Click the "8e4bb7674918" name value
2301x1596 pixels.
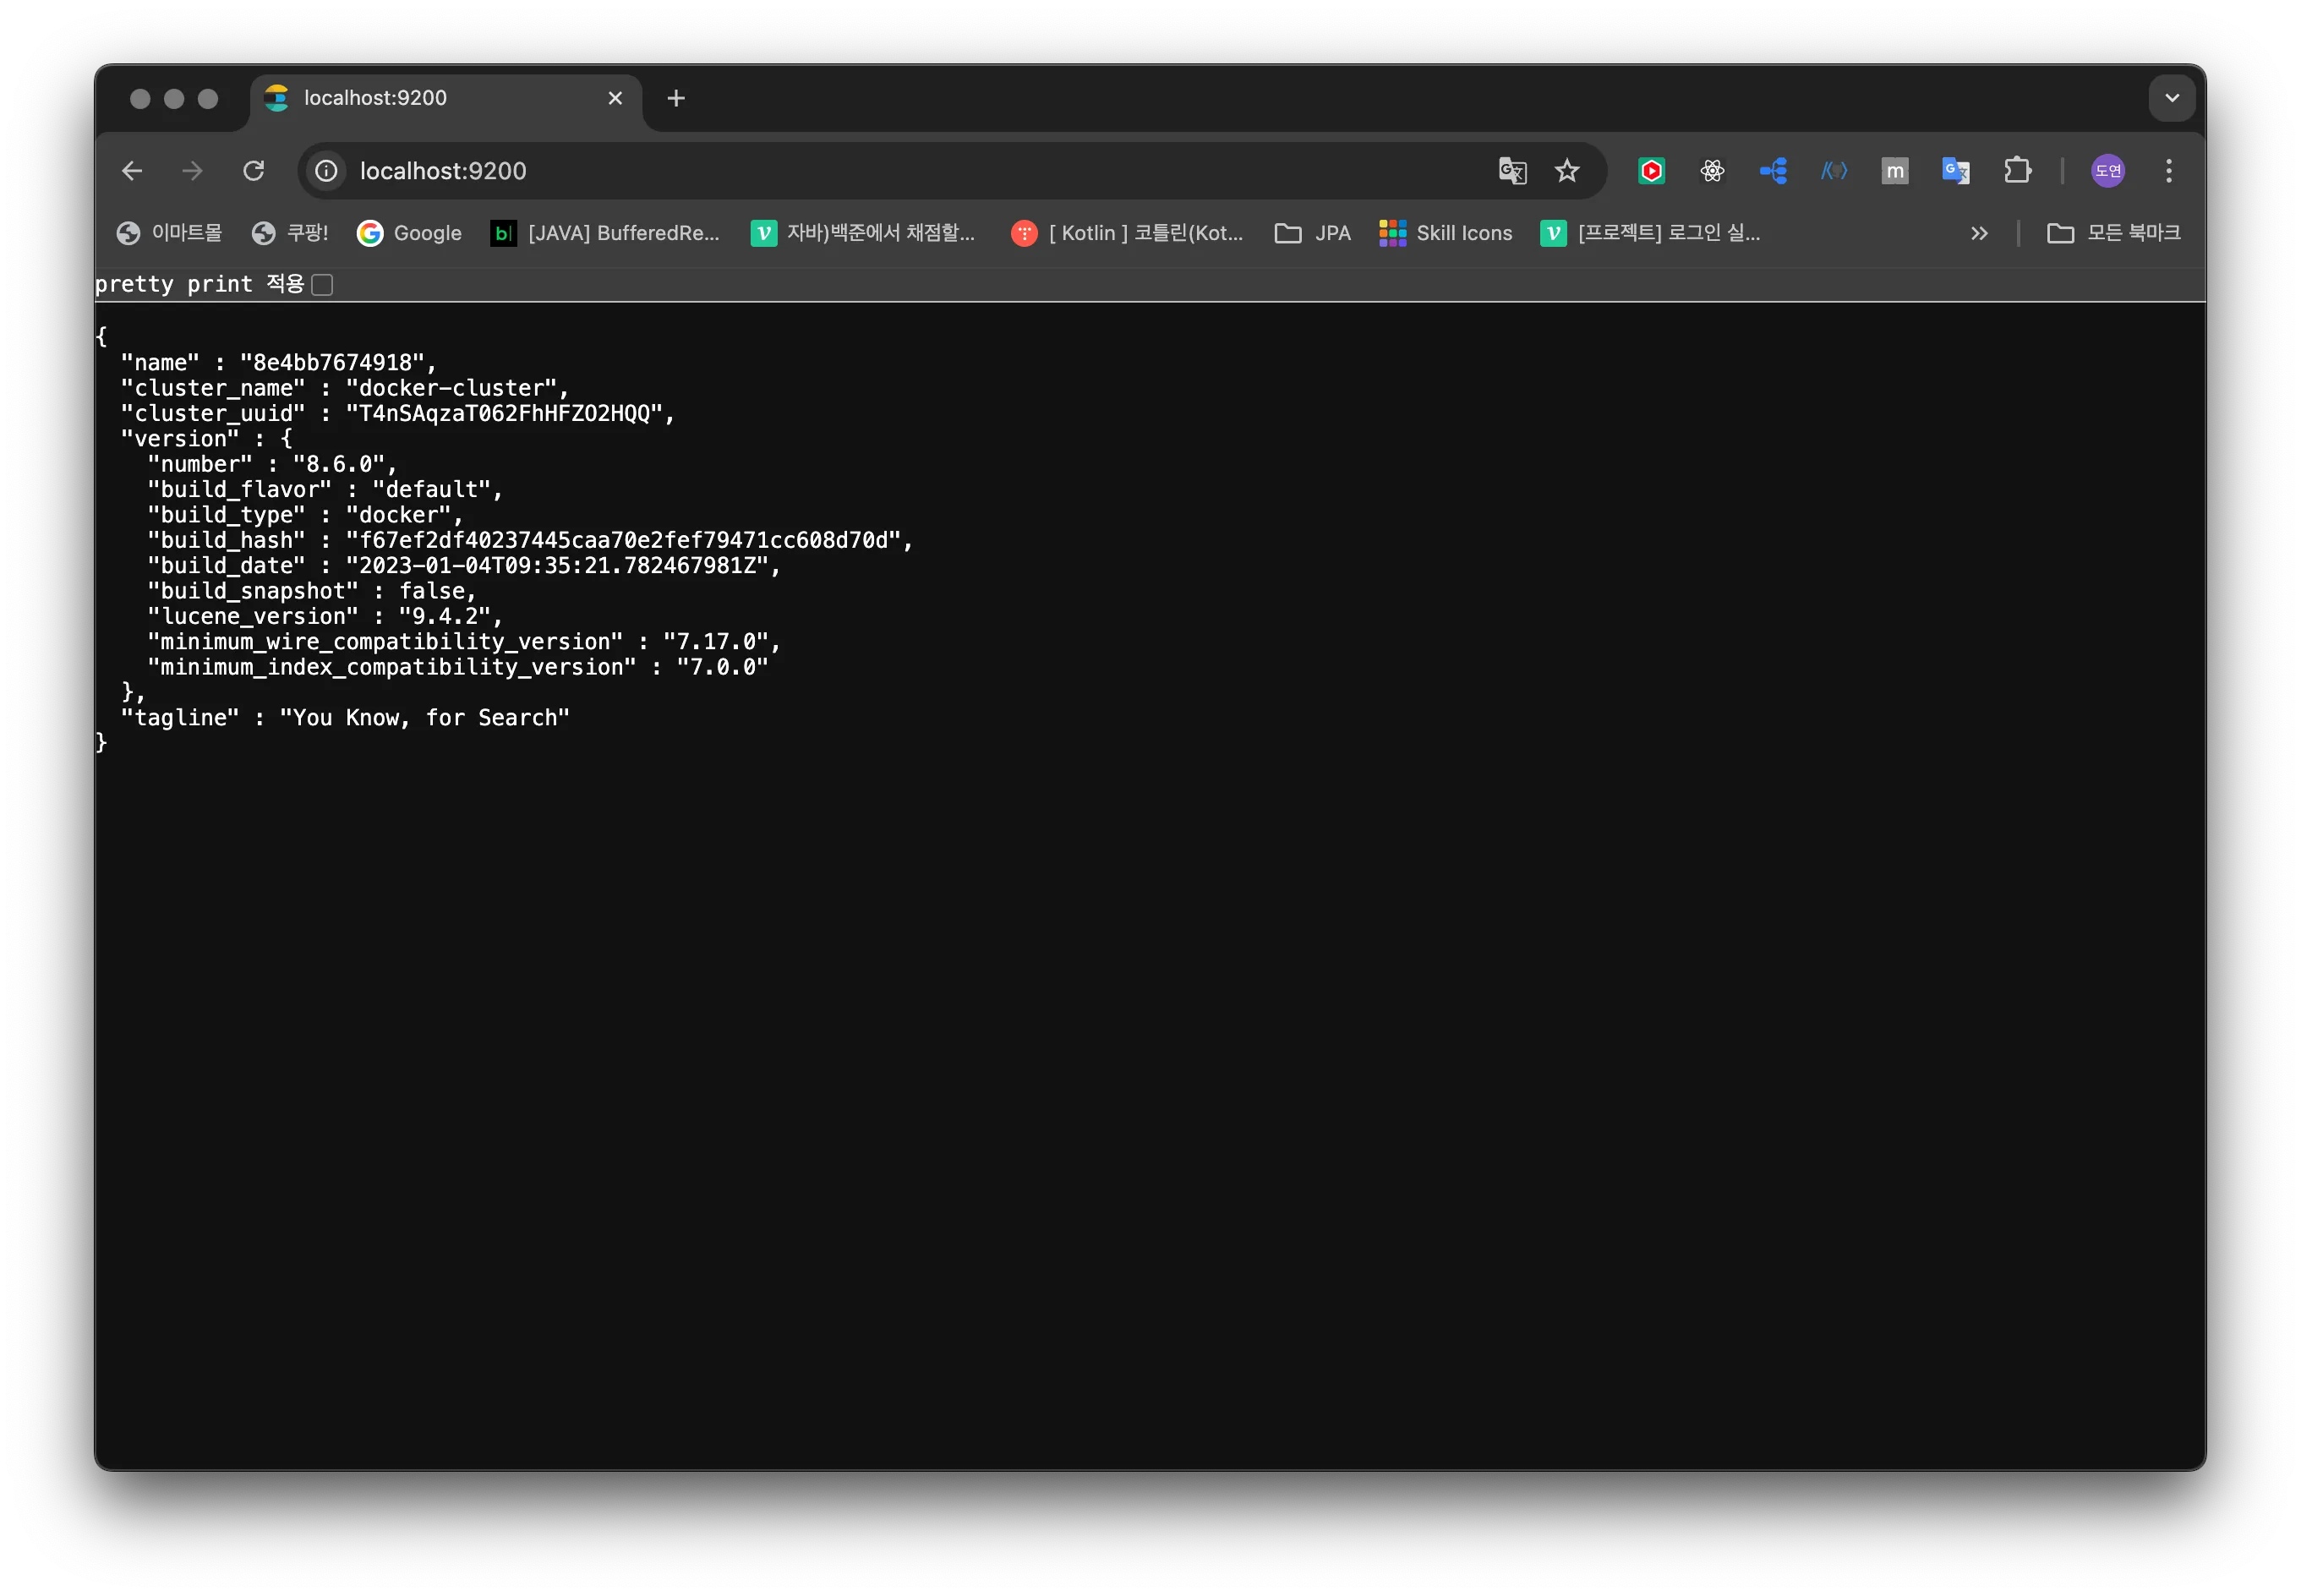click(x=332, y=363)
